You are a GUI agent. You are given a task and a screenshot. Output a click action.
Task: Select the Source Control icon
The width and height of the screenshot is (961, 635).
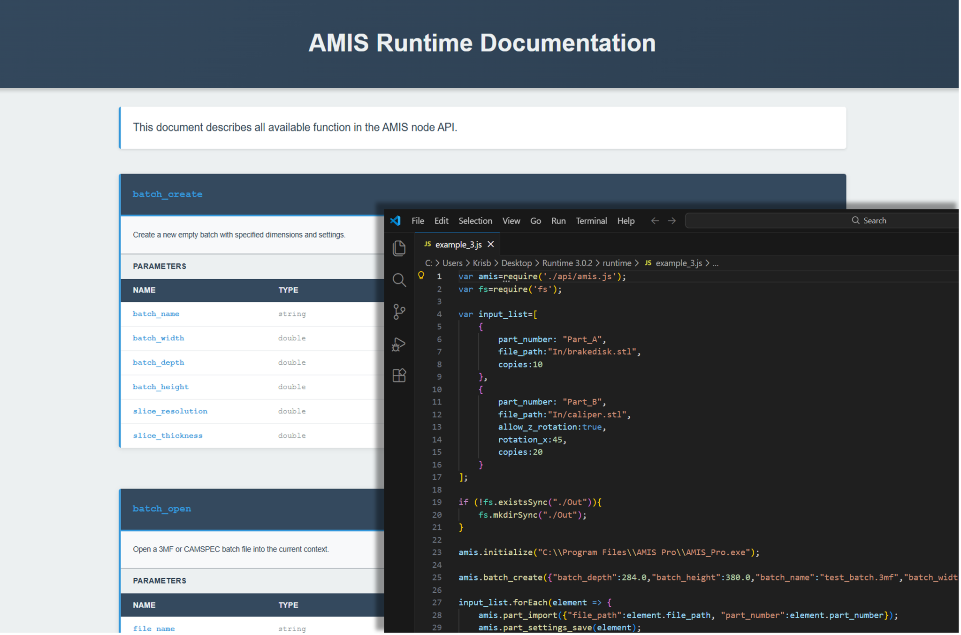click(399, 312)
